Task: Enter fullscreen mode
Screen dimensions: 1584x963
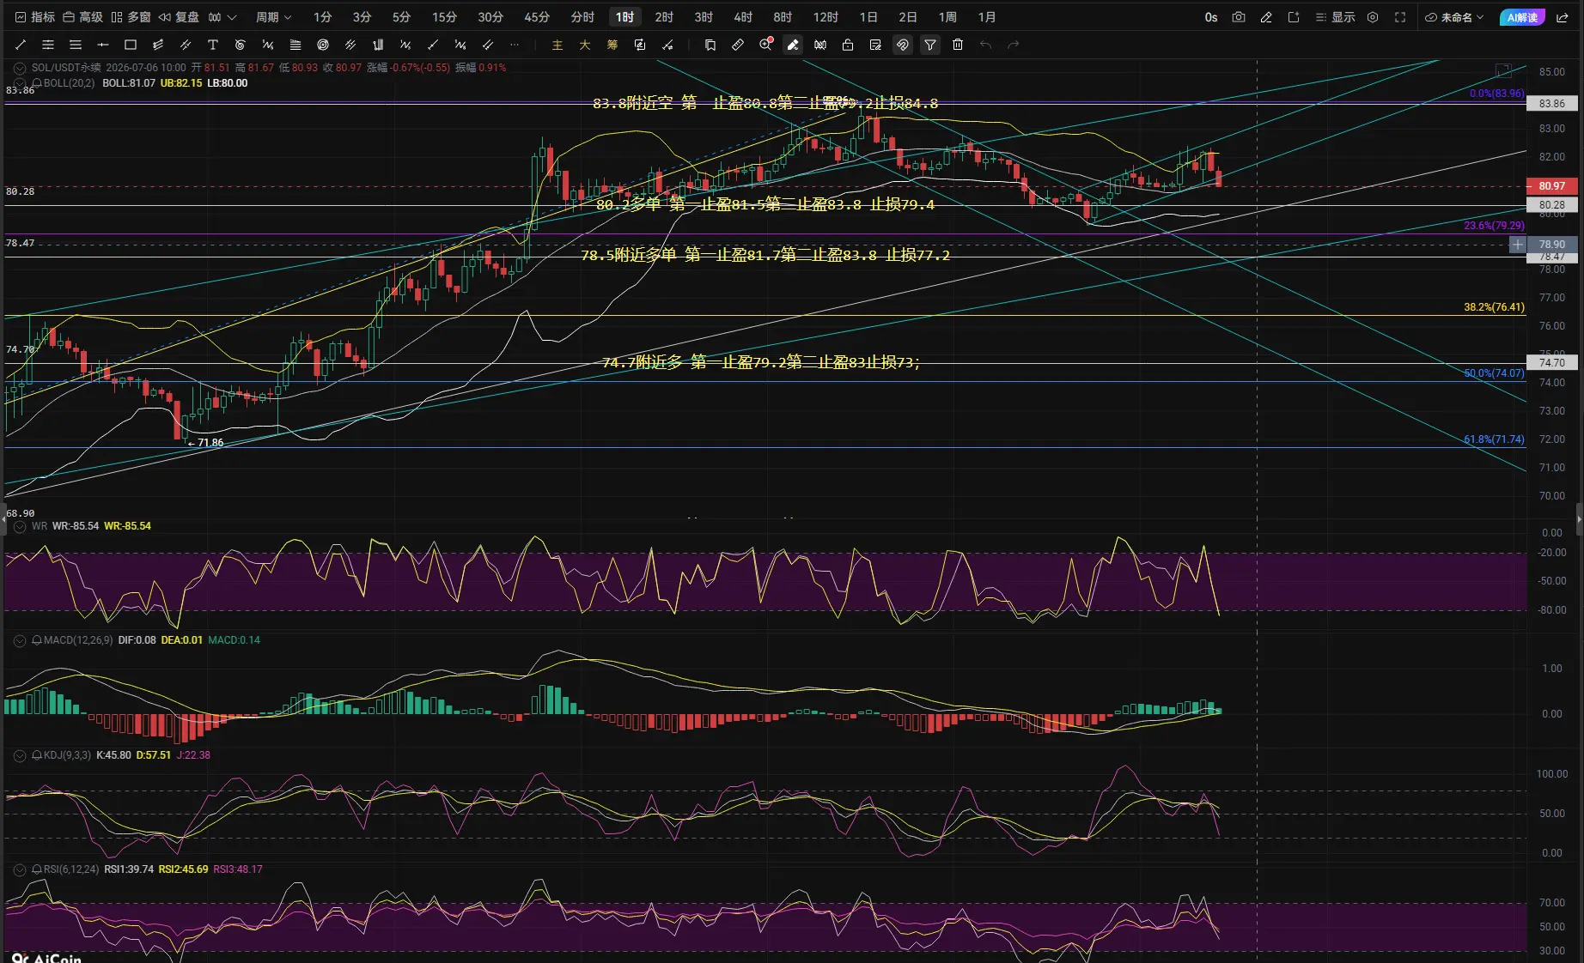Action: point(1400,17)
